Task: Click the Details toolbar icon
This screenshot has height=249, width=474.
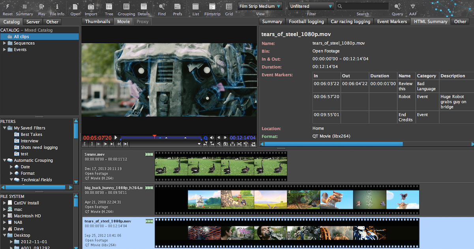Action: [143, 6]
